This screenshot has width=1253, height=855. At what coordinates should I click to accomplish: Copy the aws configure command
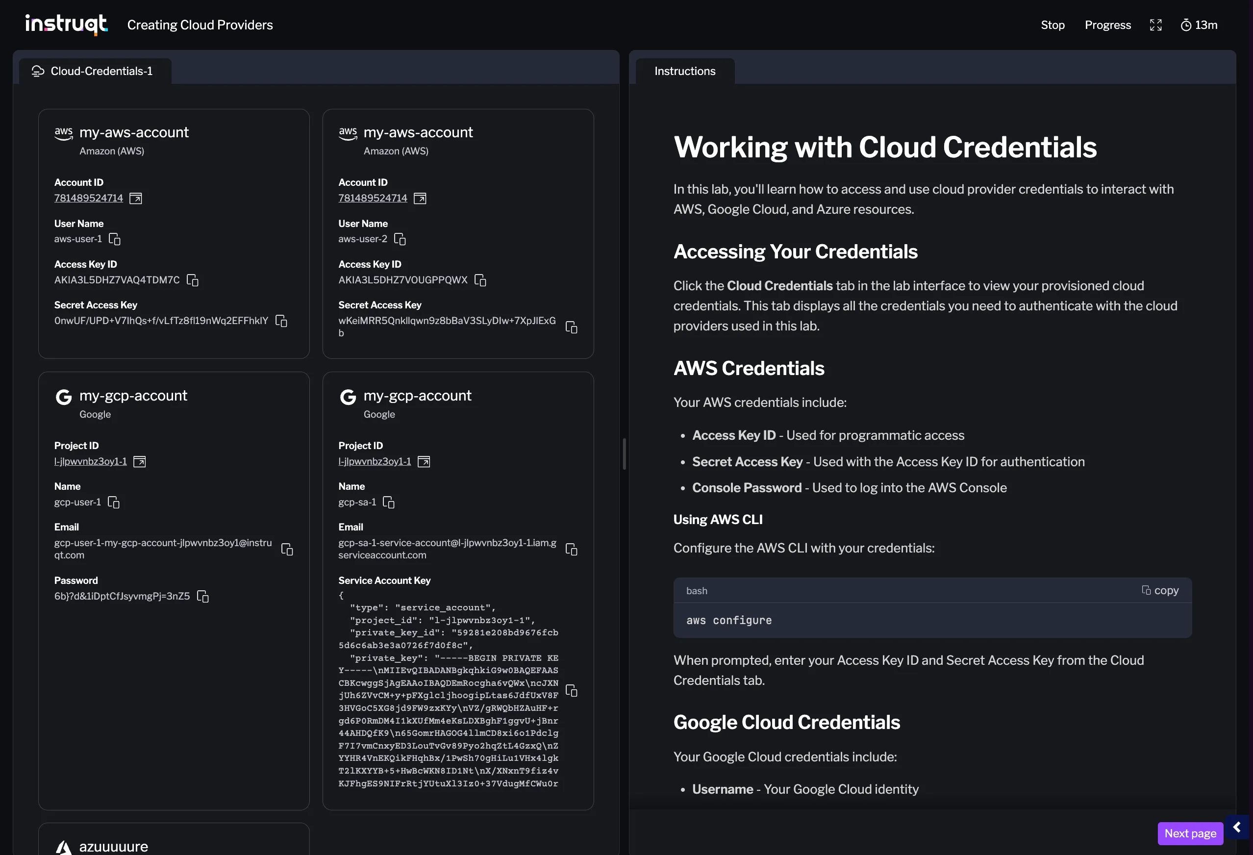(1160, 590)
